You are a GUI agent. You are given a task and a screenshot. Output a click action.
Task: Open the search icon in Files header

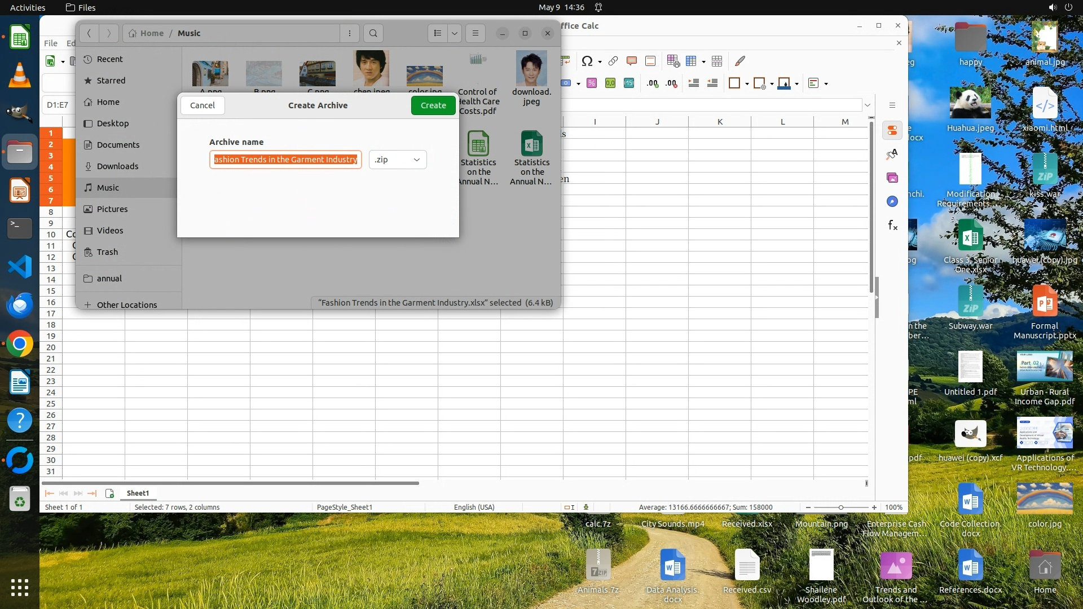[373, 33]
